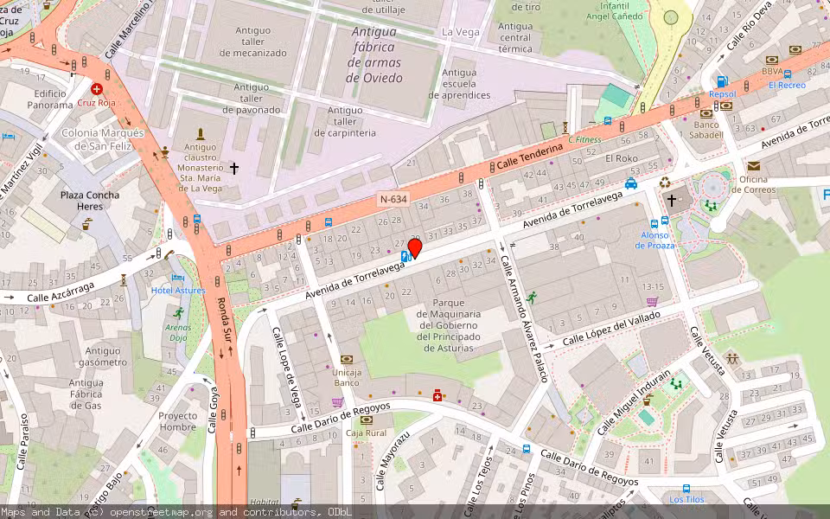Select the Repsol fuel pump icon
Image resolution: width=830 pixels, height=519 pixels.
tap(722, 81)
